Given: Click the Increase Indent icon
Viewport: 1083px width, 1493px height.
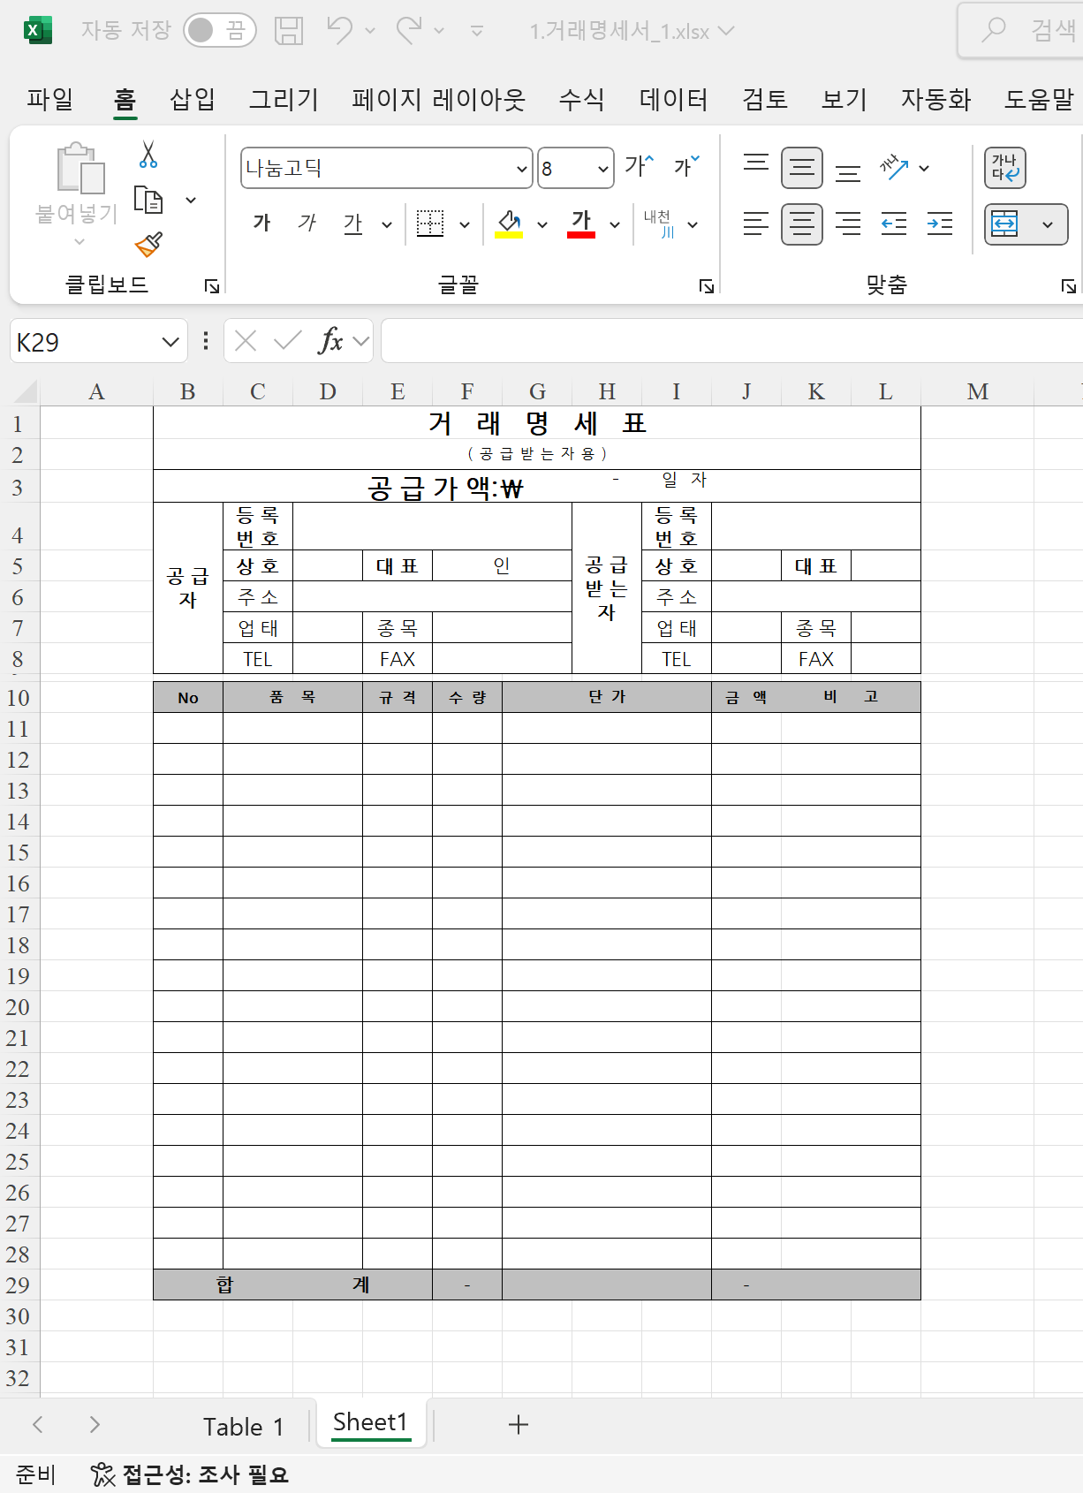Looking at the screenshot, I should (940, 224).
